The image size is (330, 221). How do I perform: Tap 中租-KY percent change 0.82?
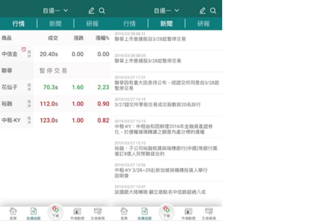pyautogui.click(x=103, y=120)
